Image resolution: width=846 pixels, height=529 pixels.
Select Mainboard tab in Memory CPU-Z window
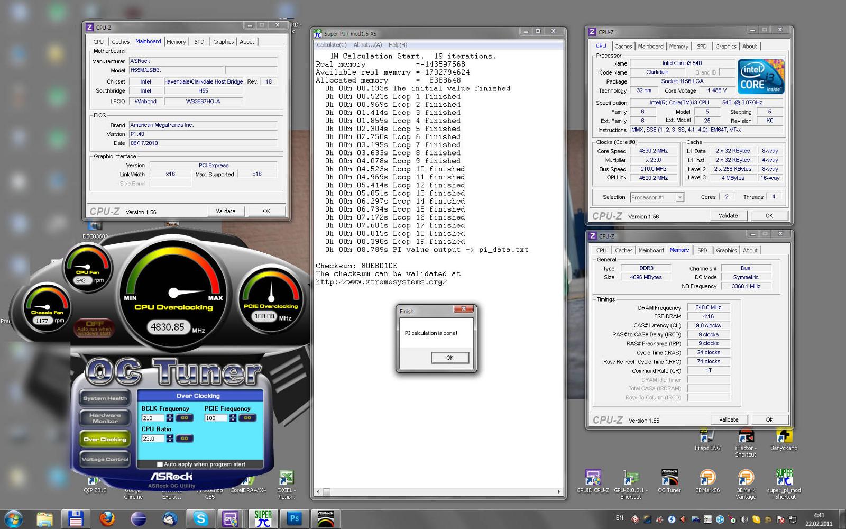point(651,251)
